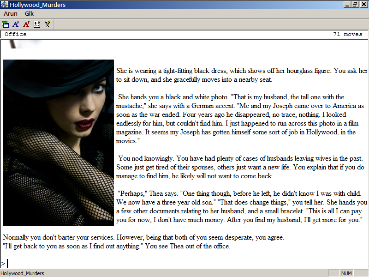Click the '71 moves' counter
This screenshot has width=369, height=277.
pos(348,34)
